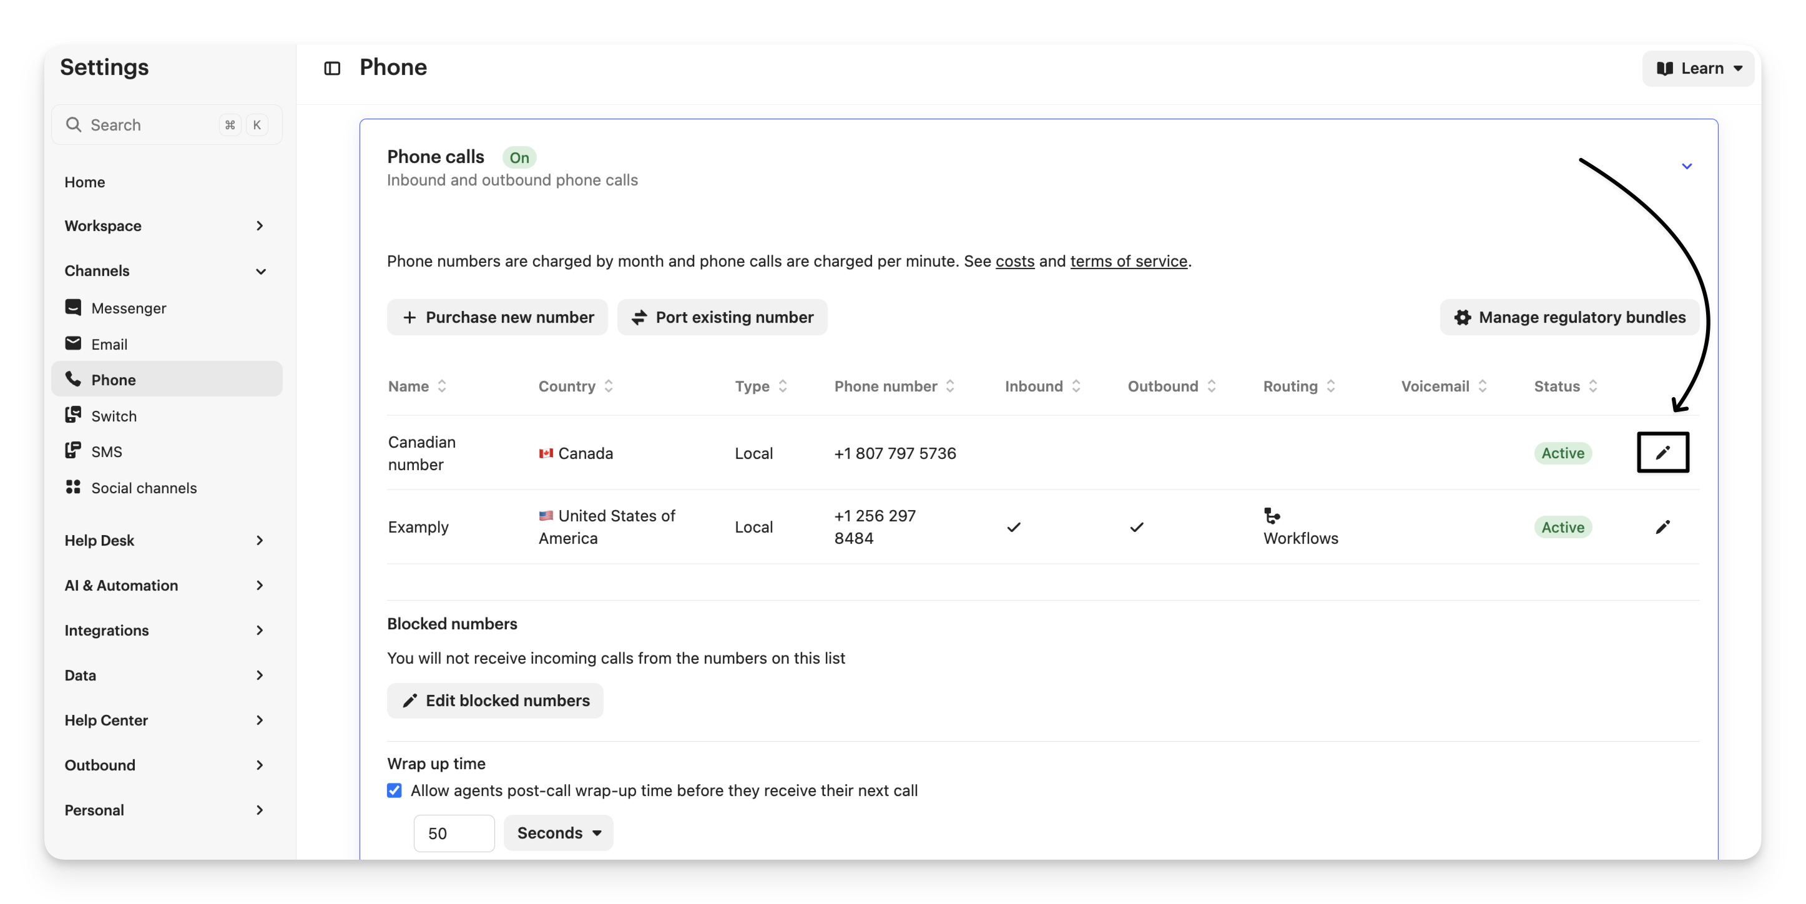Open the Learn dropdown menu

coord(1697,68)
